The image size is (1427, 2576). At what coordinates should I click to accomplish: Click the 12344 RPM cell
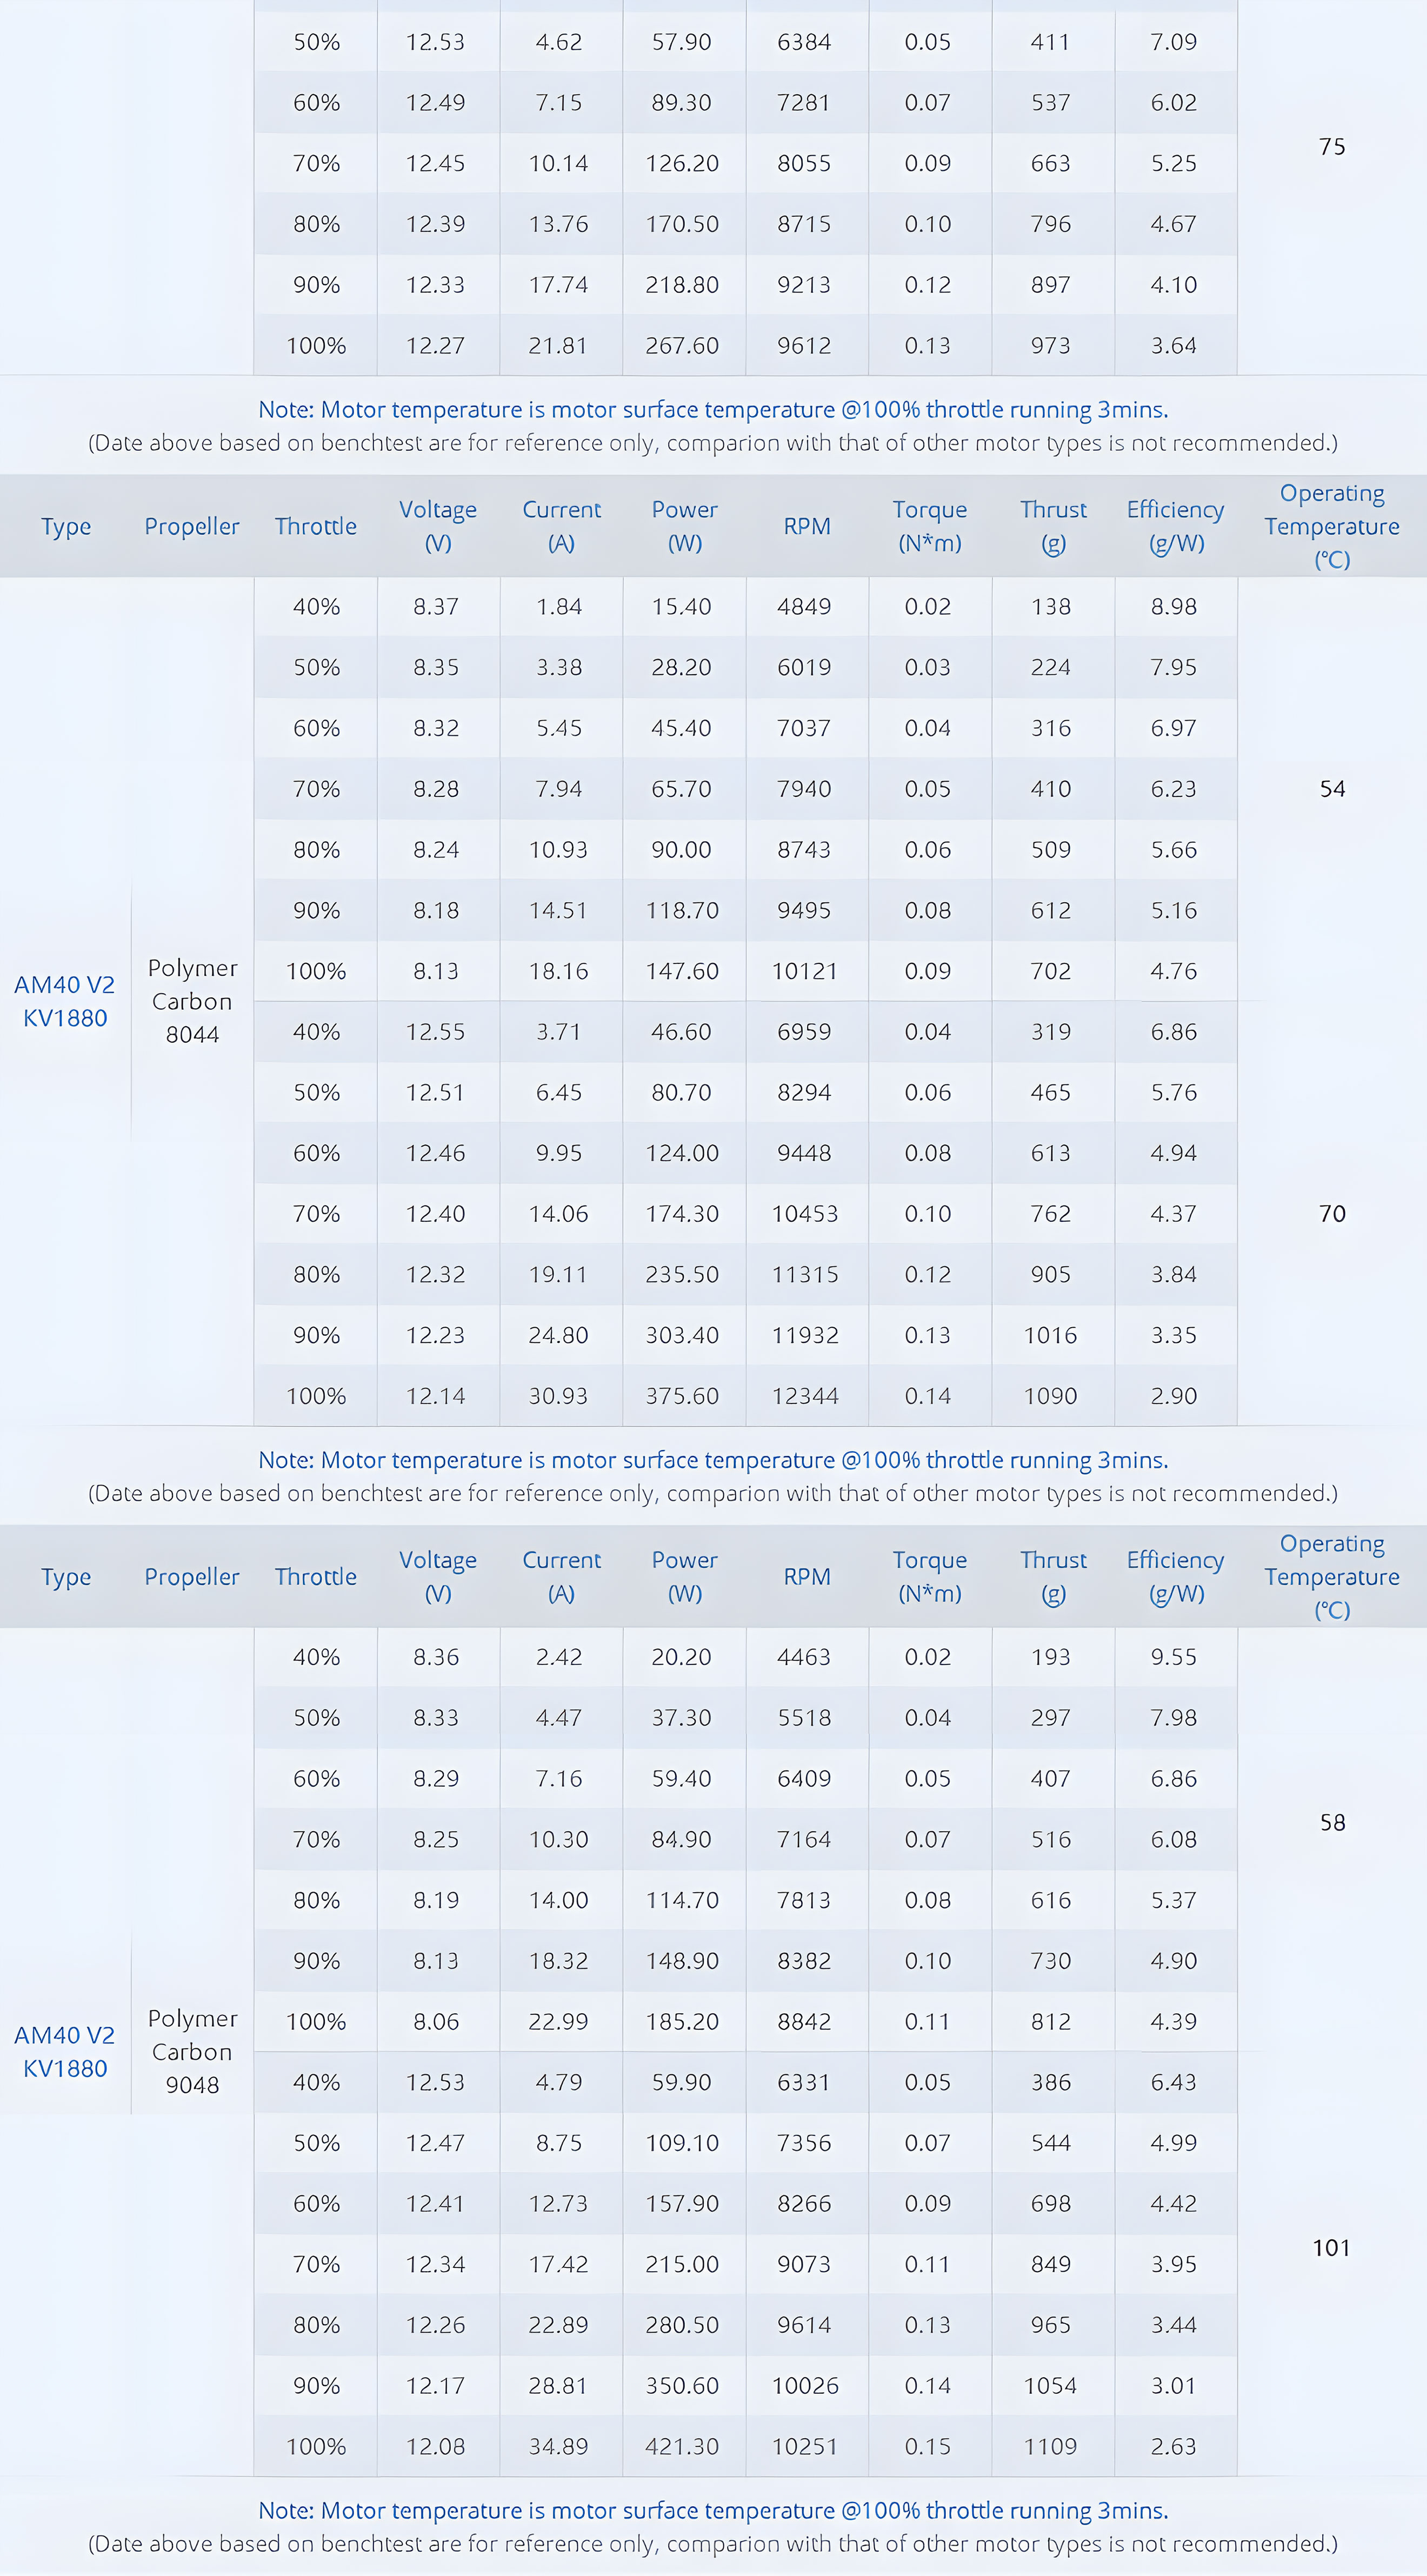click(805, 1396)
